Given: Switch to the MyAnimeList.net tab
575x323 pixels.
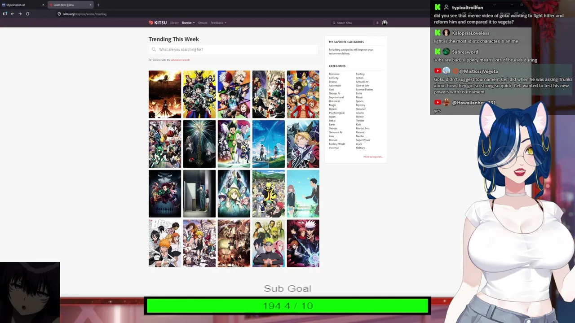Looking at the screenshot, I should [x=22, y=5].
